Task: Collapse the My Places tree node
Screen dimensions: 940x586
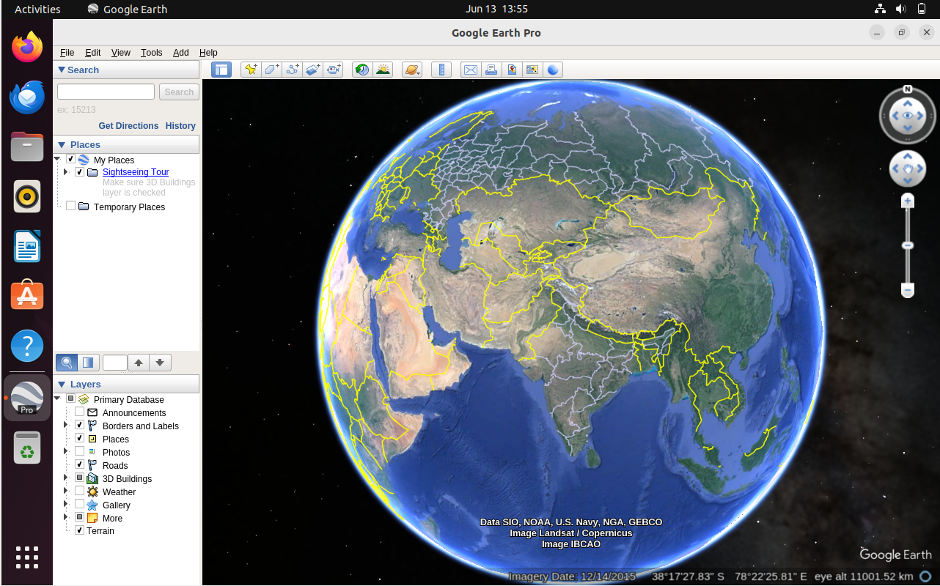Action: (x=58, y=159)
